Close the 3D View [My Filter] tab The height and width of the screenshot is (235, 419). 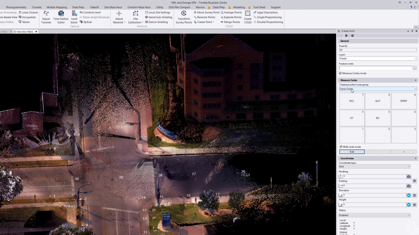point(36,32)
